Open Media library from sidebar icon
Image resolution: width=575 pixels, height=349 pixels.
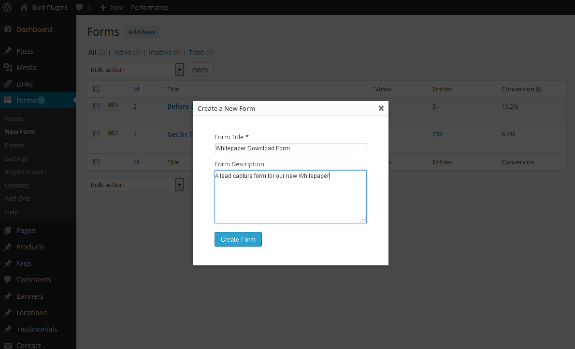(x=8, y=68)
